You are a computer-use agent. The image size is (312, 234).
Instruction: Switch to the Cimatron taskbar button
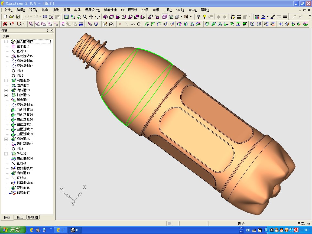60,230
